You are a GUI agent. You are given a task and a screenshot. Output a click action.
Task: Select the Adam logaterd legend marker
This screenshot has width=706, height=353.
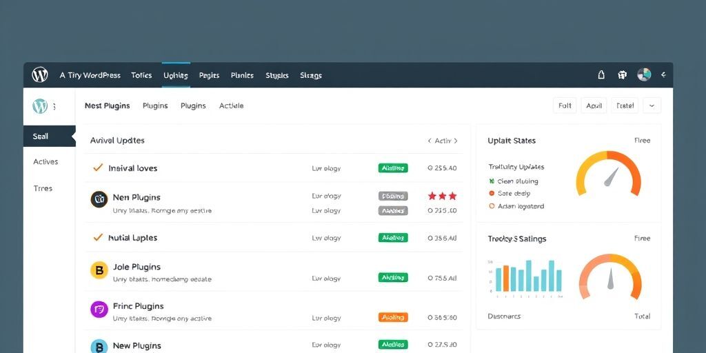492,206
